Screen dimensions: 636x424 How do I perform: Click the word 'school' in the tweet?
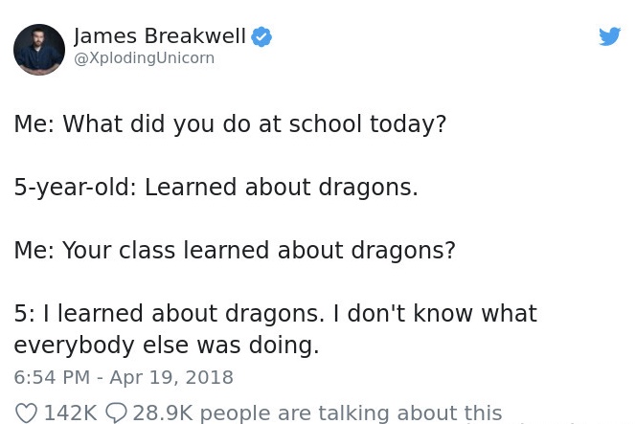tap(325, 123)
